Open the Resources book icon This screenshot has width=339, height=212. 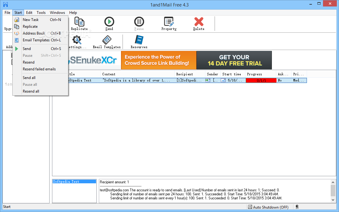(139, 40)
